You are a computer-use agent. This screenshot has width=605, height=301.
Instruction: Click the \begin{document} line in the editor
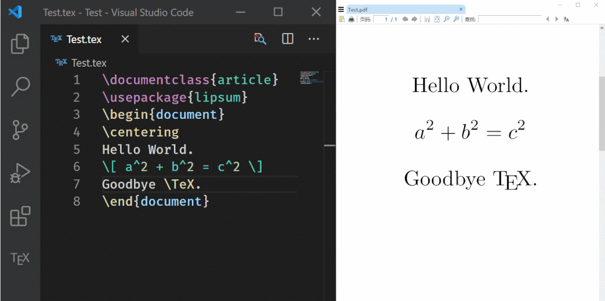[163, 114]
